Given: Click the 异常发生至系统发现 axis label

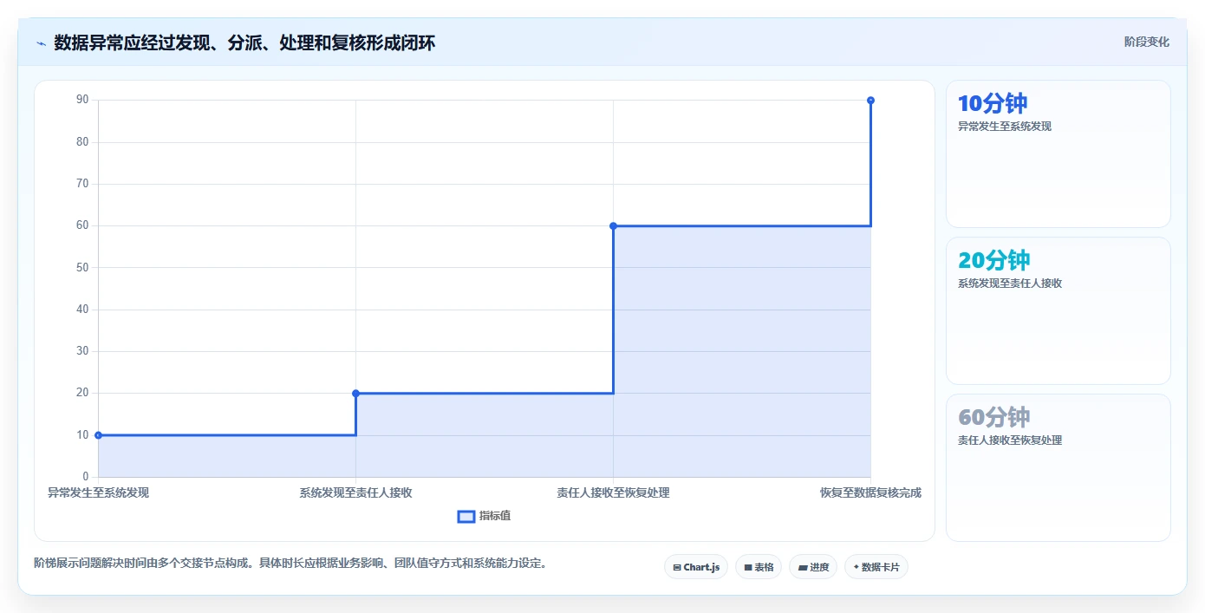Looking at the screenshot, I should [x=98, y=492].
